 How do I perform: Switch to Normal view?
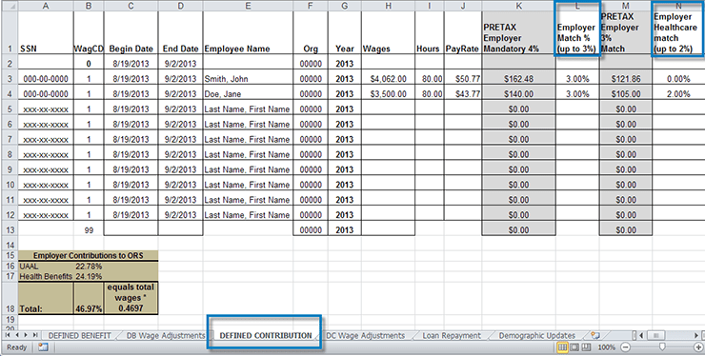tap(562, 347)
